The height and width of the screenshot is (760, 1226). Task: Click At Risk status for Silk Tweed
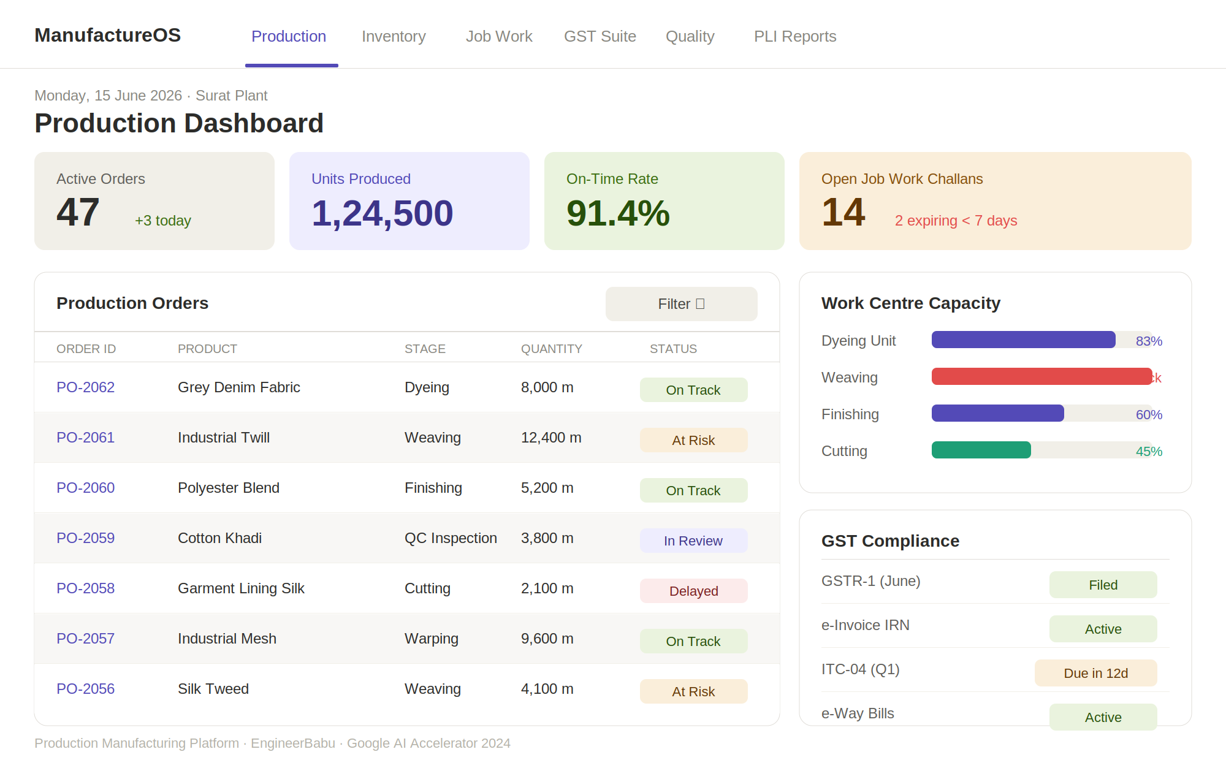click(x=694, y=691)
